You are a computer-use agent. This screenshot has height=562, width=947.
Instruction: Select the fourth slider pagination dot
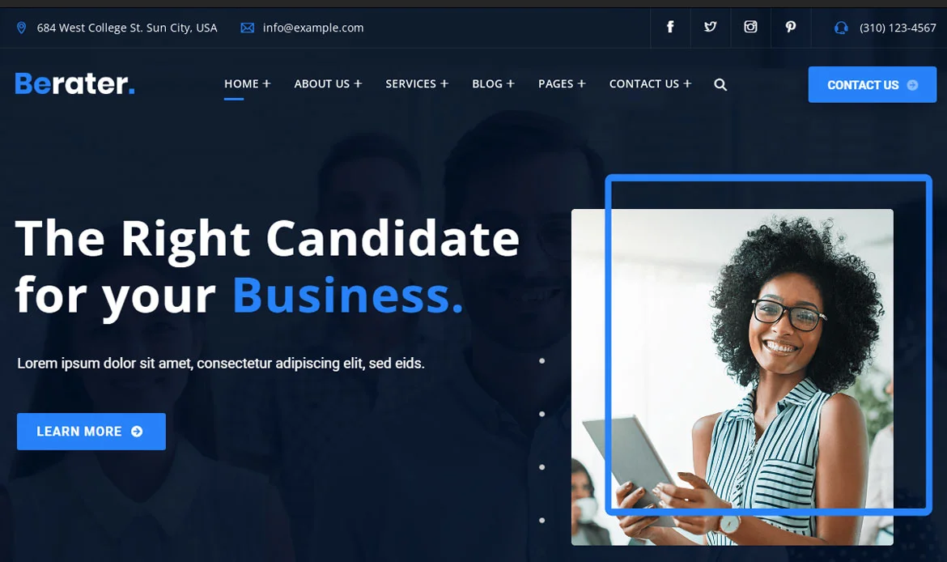[x=541, y=521]
